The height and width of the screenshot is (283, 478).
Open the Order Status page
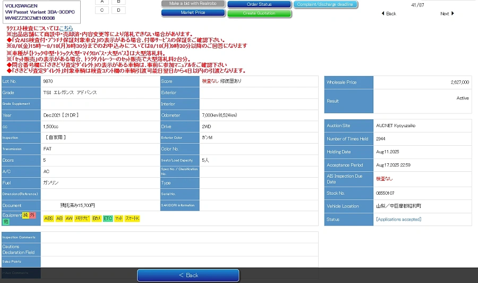click(x=259, y=4)
